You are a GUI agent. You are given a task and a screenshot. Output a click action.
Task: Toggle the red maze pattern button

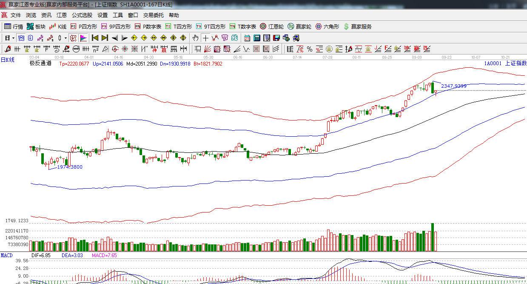(73, 38)
